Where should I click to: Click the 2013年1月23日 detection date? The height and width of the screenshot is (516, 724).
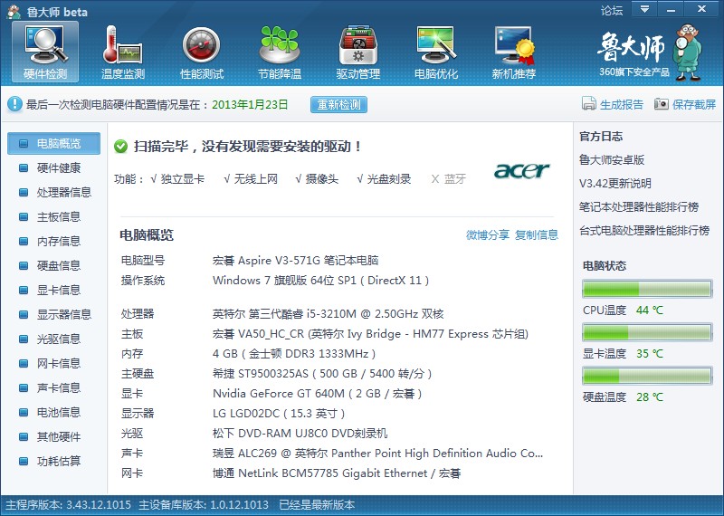pyautogui.click(x=250, y=104)
